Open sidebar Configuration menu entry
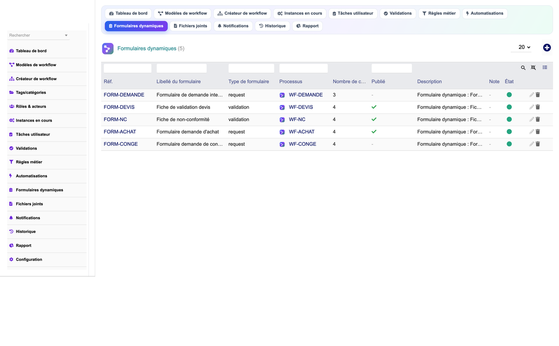Viewport: 559px width, 346px height. (47, 259)
